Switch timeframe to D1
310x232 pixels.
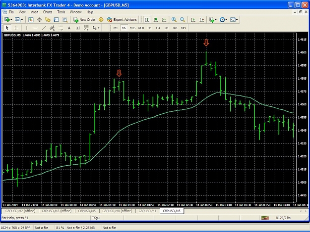click(x=167, y=28)
